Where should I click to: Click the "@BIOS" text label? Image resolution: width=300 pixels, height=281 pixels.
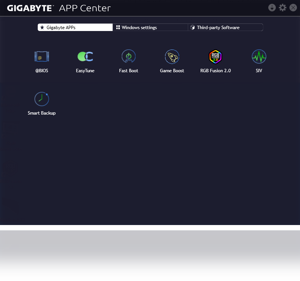[x=42, y=71]
